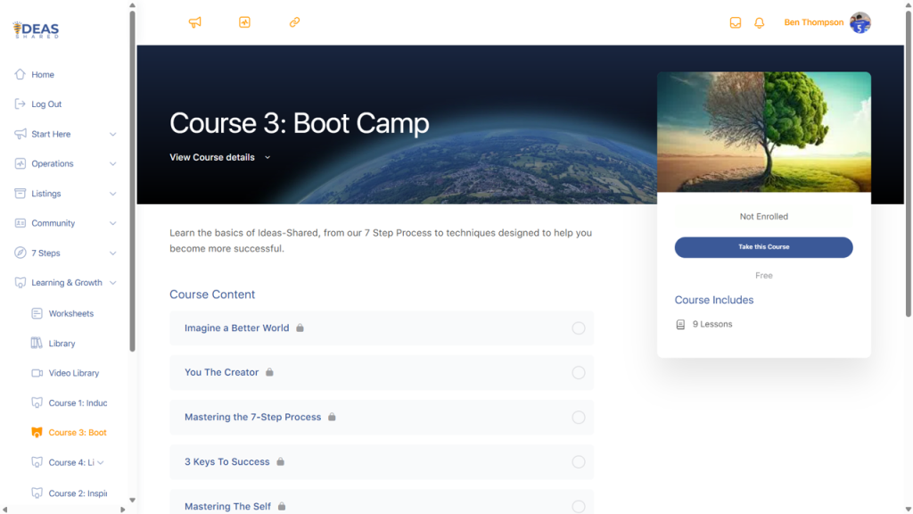Open lesson Mastering The Self

click(227, 507)
